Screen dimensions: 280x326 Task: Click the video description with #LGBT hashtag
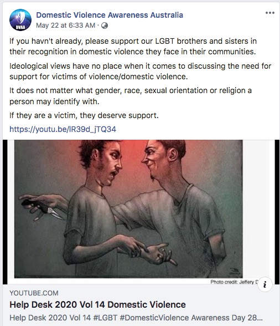tap(136, 318)
